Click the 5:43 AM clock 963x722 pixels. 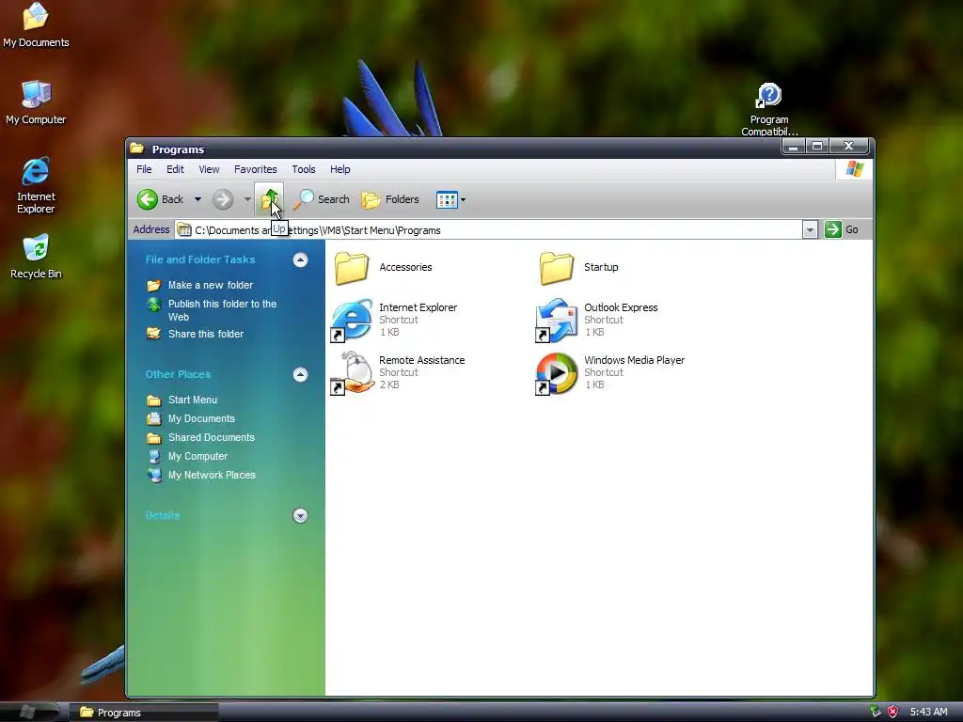coord(928,713)
